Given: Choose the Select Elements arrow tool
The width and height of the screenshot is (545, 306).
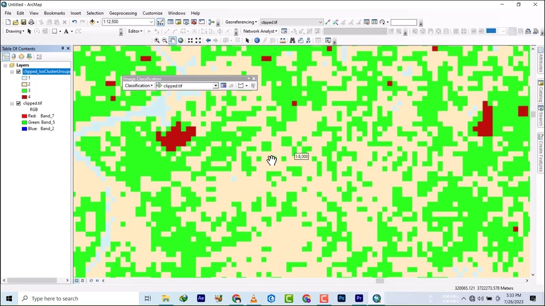Looking at the screenshot, I should (x=247, y=40).
